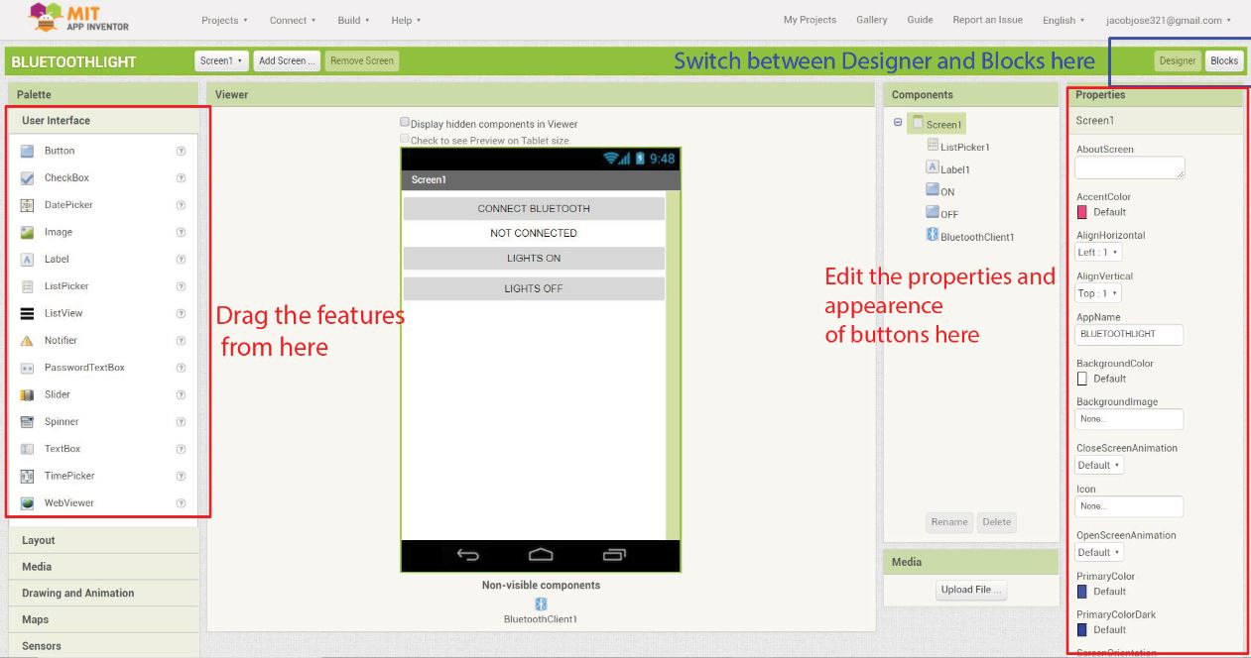Screen dimensions: 1251x658
Task: Open help for the Slider component
Action: [x=181, y=394]
